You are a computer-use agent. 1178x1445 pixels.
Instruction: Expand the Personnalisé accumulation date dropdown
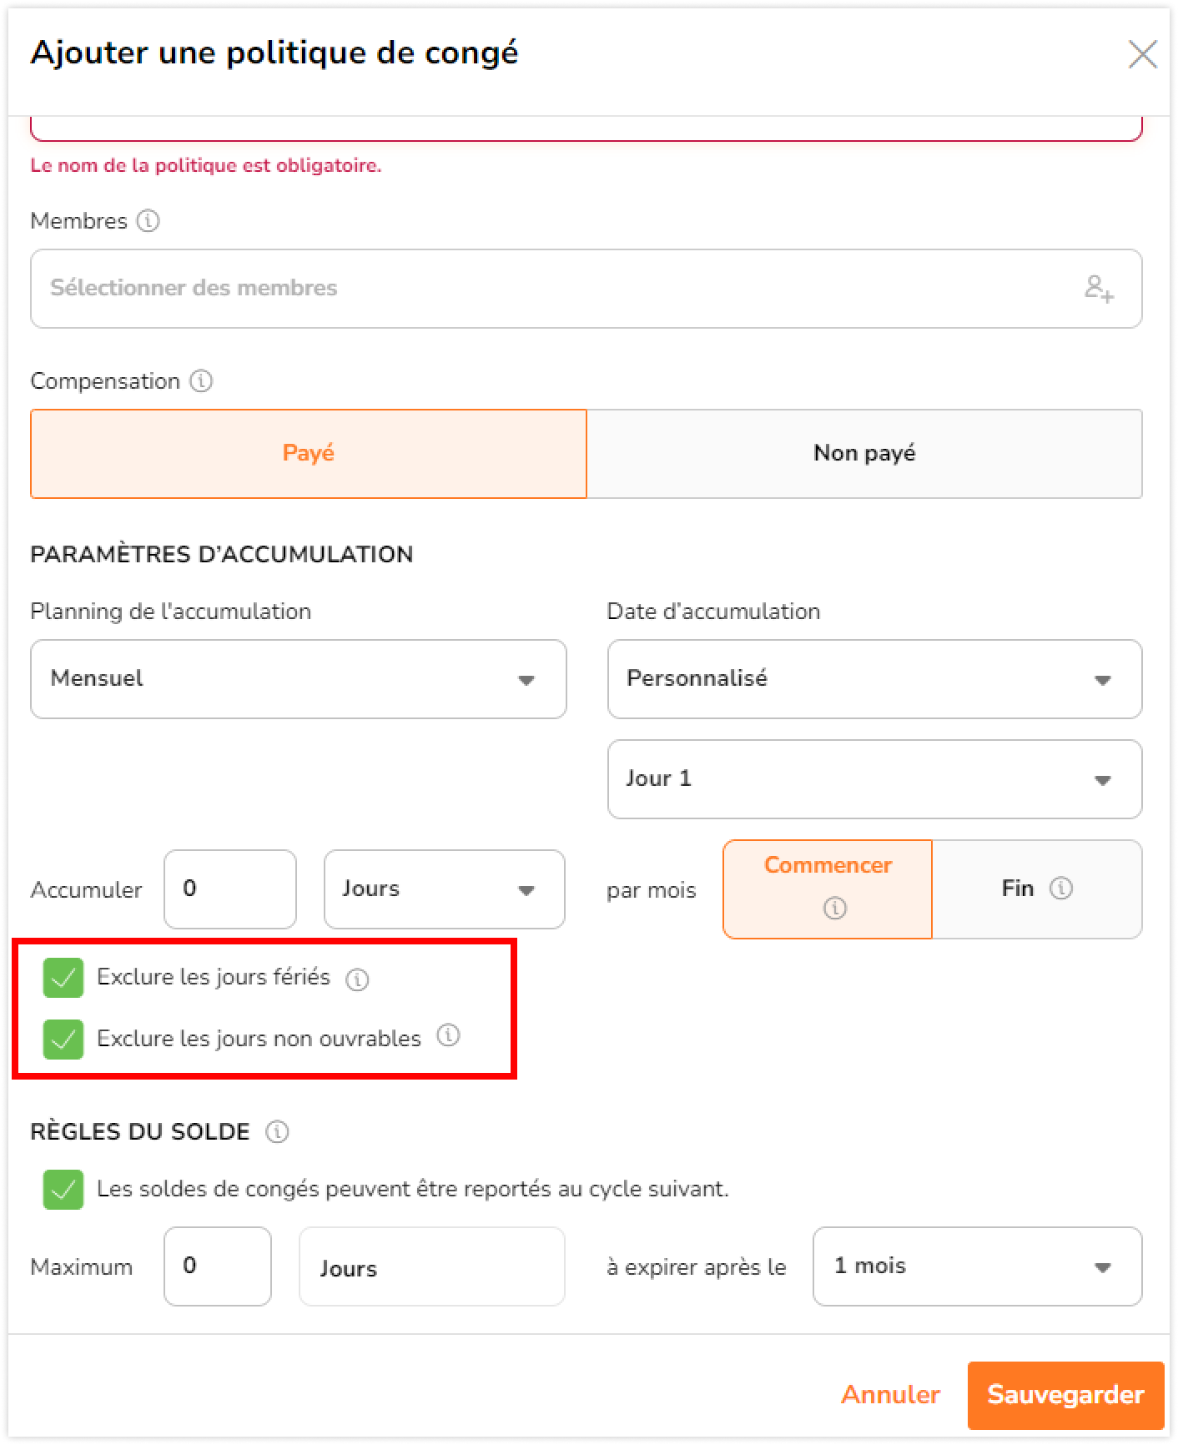point(874,679)
